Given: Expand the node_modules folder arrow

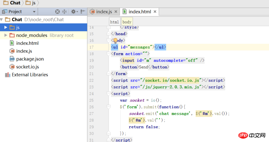Looking at the screenshot, I should [x=6, y=35].
